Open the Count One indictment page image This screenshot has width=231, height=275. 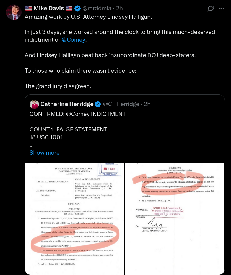point(74,218)
